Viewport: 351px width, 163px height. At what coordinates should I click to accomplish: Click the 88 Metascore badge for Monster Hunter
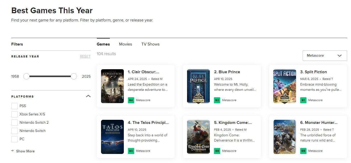pos(303,151)
